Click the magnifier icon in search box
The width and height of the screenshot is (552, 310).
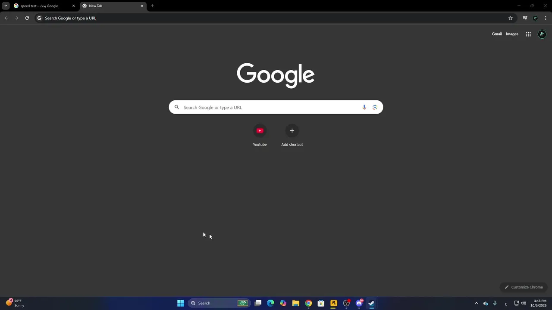click(176, 107)
